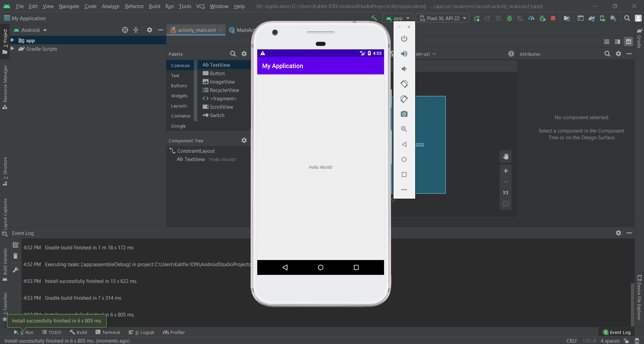Raise emulator volume
The image size is (644, 344).
[x=404, y=54]
